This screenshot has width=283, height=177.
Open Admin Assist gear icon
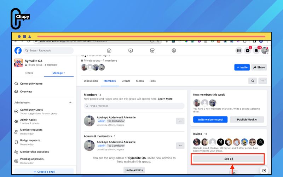(x=16, y=121)
